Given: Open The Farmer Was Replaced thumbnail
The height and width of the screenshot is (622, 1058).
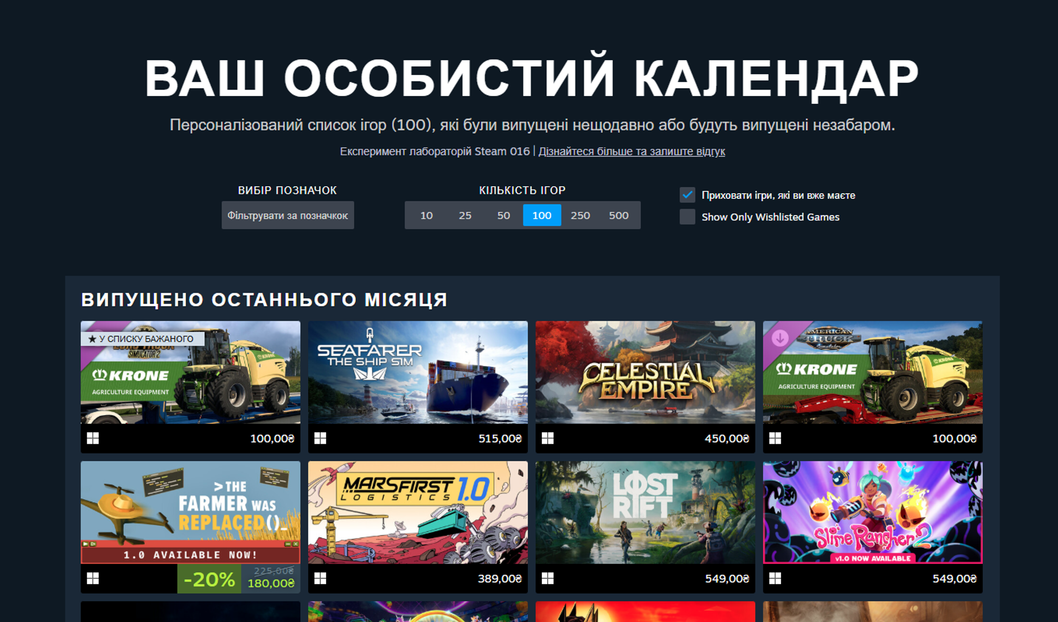Looking at the screenshot, I should point(190,512).
